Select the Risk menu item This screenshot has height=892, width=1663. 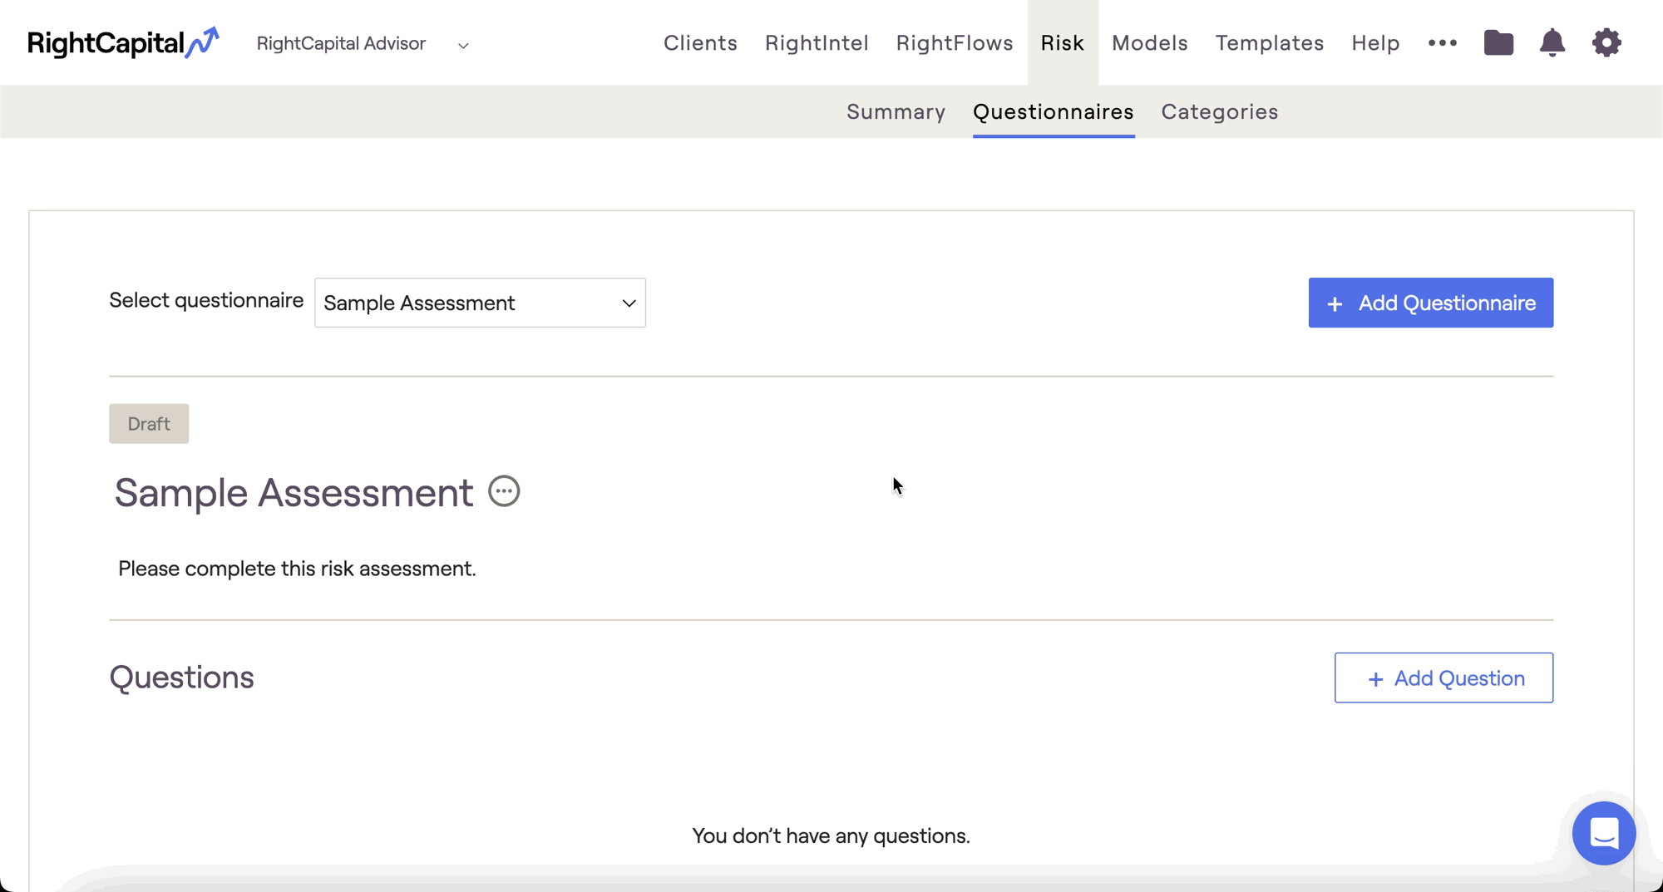tap(1063, 42)
